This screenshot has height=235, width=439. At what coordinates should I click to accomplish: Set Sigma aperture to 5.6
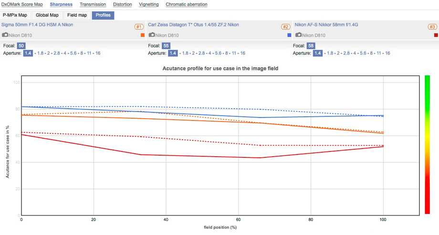click(73, 53)
